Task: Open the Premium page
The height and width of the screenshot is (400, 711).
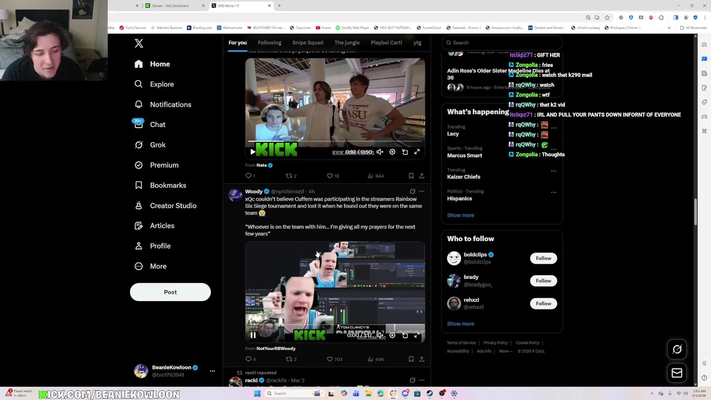Action: (x=156, y=165)
